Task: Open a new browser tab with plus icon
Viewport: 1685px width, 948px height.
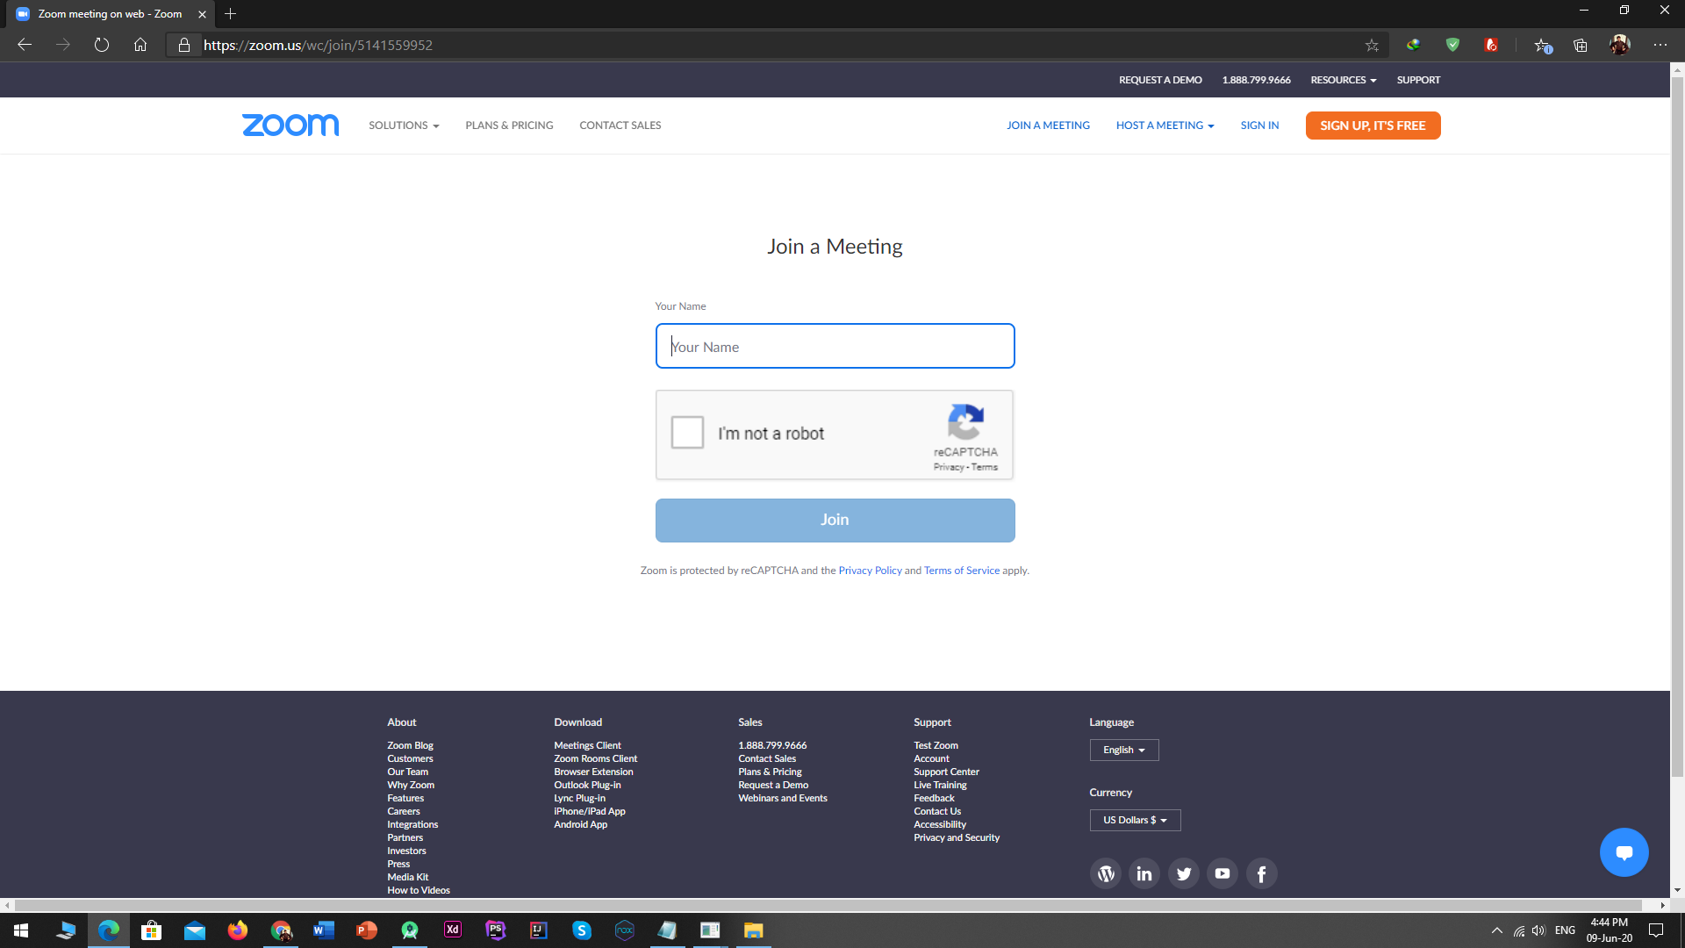Action: (x=231, y=14)
